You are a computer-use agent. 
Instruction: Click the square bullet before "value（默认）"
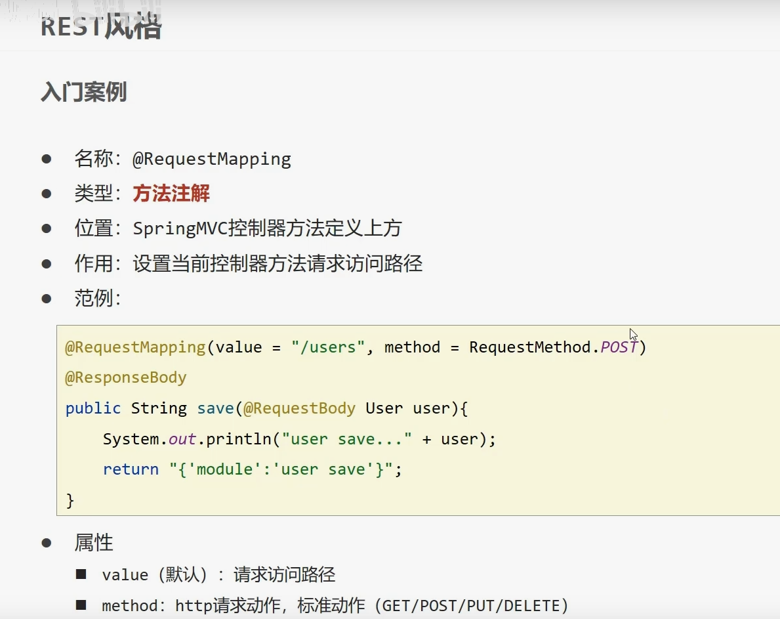[x=81, y=574]
